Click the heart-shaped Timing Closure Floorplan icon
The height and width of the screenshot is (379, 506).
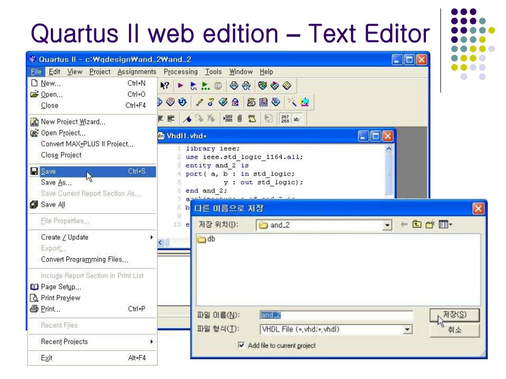pos(262,85)
